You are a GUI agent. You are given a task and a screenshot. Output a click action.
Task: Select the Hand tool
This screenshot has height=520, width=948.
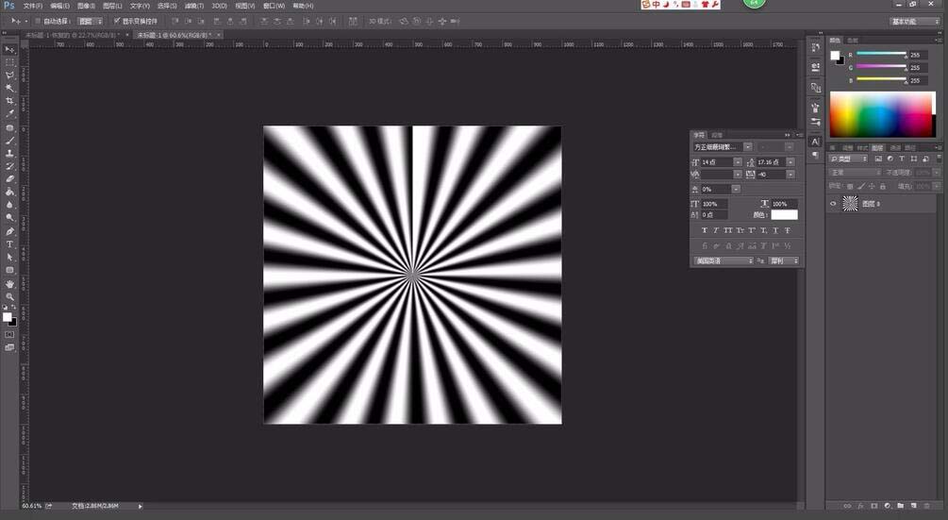coord(9,283)
